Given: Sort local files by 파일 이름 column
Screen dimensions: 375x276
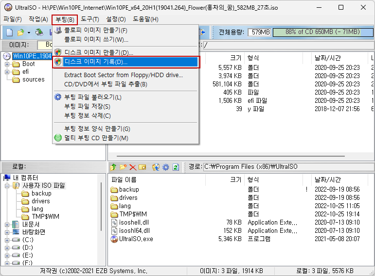Looking at the screenshot, I should coord(157,179).
